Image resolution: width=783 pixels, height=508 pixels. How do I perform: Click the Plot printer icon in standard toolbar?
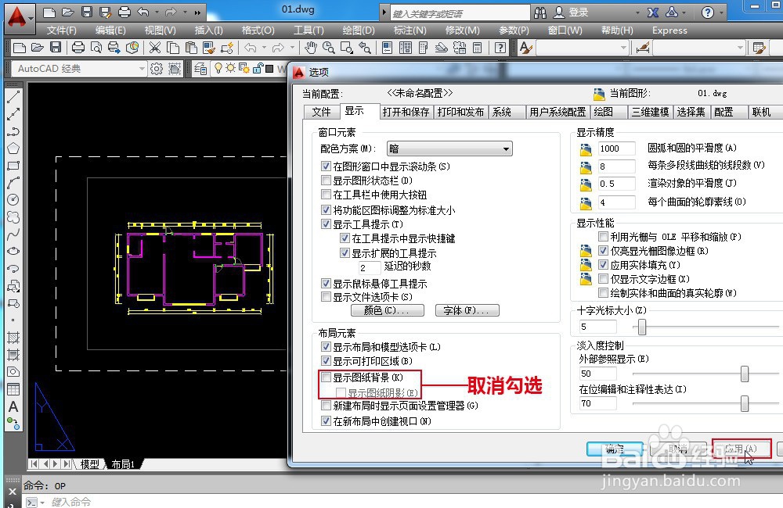click(x=78, y=48)
